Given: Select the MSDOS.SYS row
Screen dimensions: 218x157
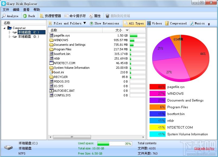Looking at the screenshot, I should tap(97, 81).
